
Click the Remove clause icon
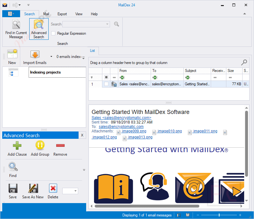coord(60,145)
